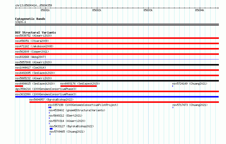This screenshot has width=226, height=144.
Task: Select the esv3632990 (1000GenomesConsortiumPhase3) label
Action: (46, 94)
